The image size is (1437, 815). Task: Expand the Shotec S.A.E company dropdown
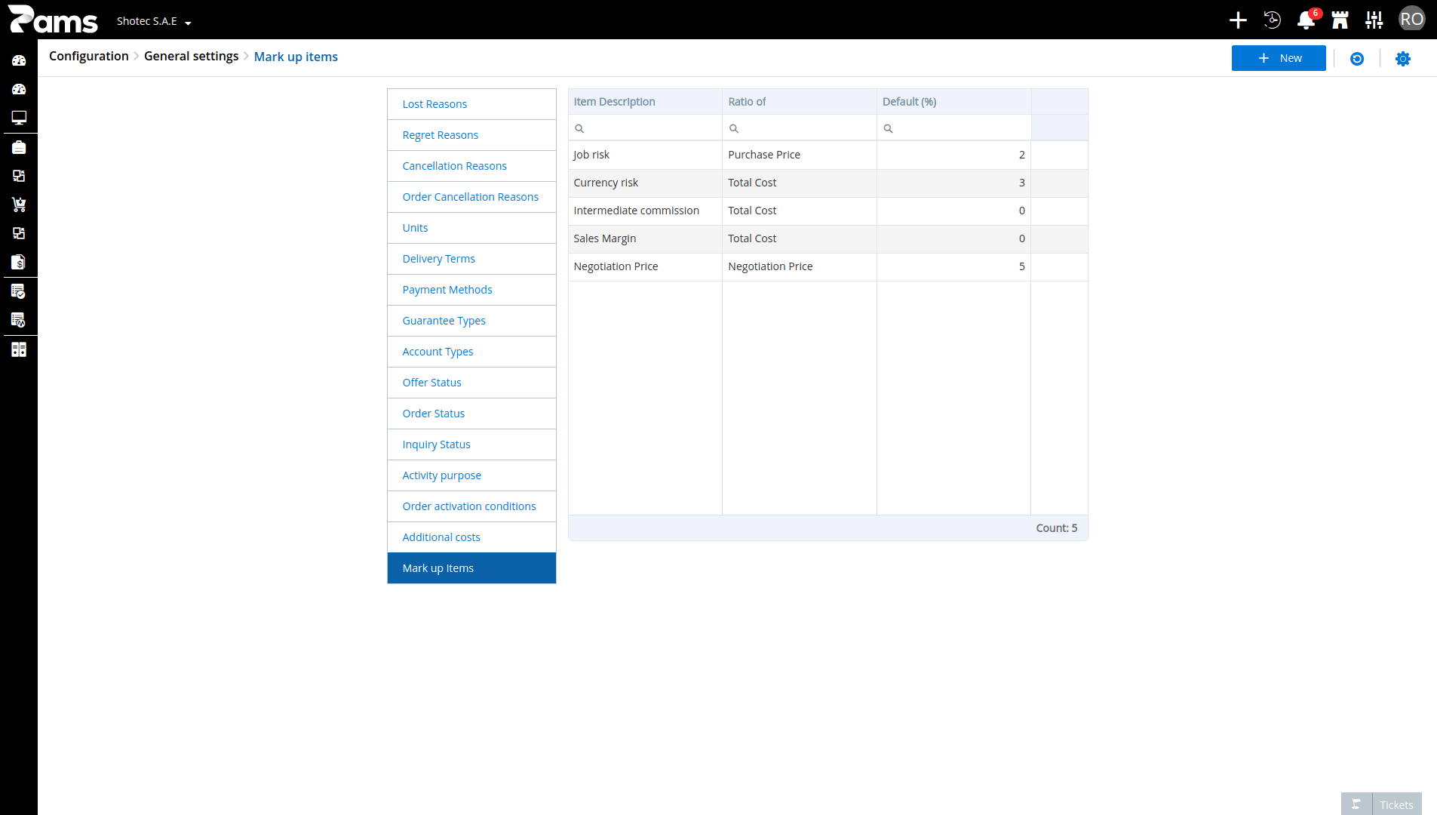coord(154,21)
